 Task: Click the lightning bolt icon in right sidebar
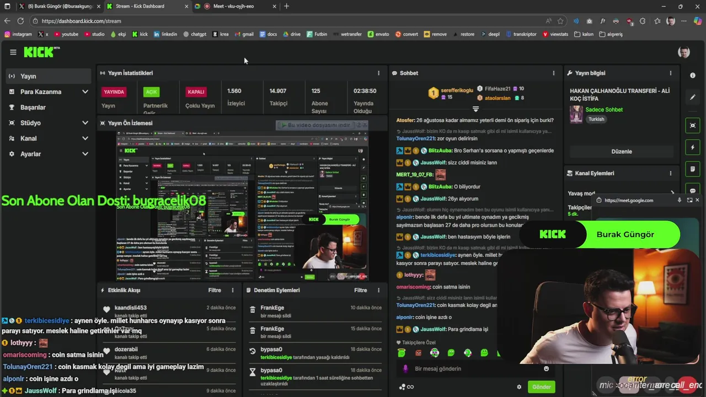coord(693,147)
